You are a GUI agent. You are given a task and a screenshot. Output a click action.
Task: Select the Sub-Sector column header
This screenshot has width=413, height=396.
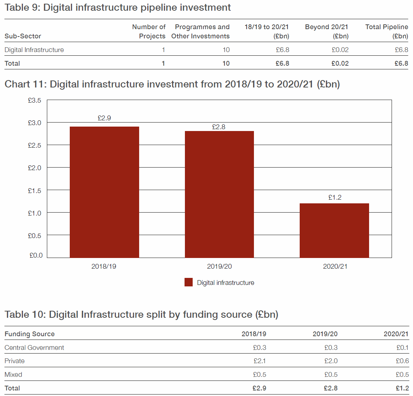[23, 36]
